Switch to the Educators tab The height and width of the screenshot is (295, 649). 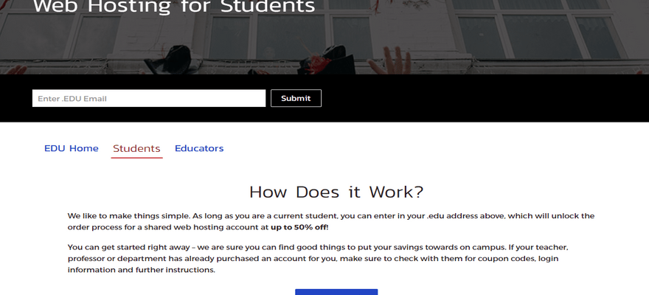coord(199,148)
